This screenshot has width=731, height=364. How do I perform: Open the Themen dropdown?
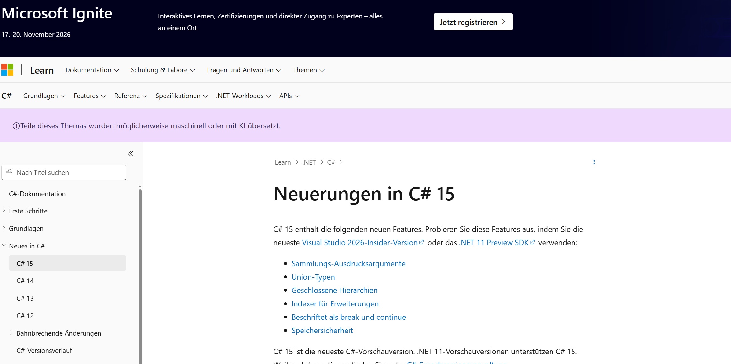coord(309,70)
